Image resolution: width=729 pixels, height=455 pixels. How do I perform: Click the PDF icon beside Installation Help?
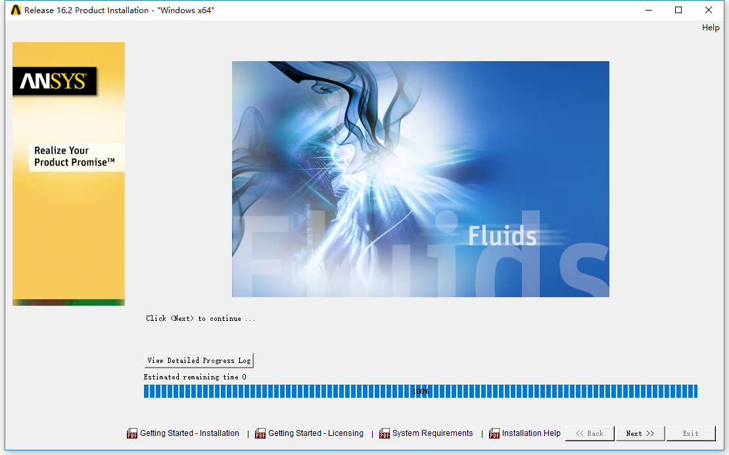(x=494, y=433)
